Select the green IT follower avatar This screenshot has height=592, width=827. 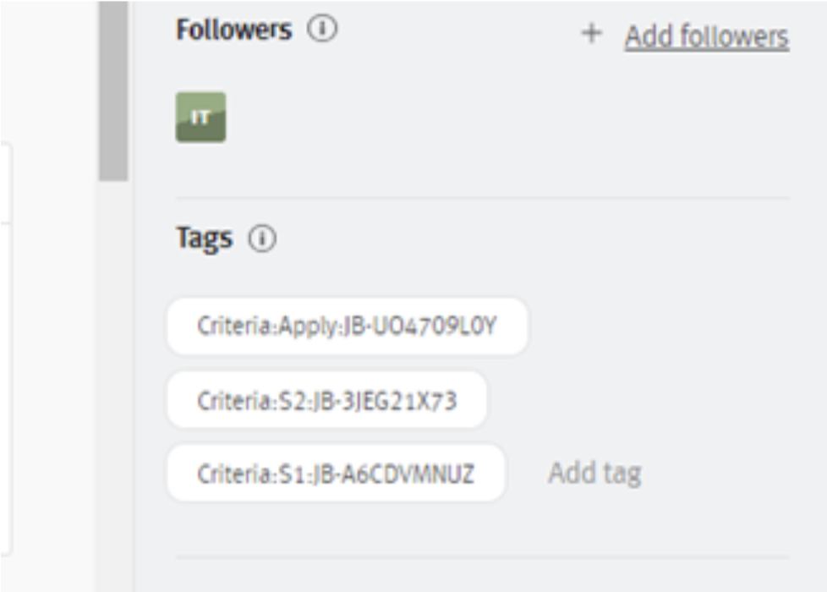point(200,118)
